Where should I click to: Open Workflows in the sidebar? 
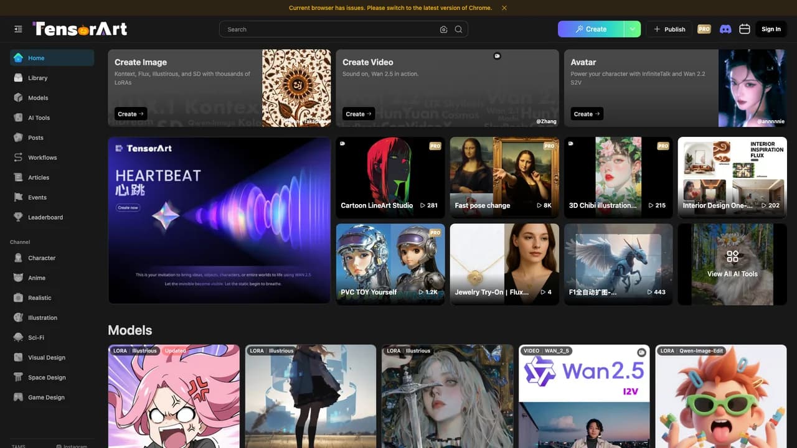[52, 157]
